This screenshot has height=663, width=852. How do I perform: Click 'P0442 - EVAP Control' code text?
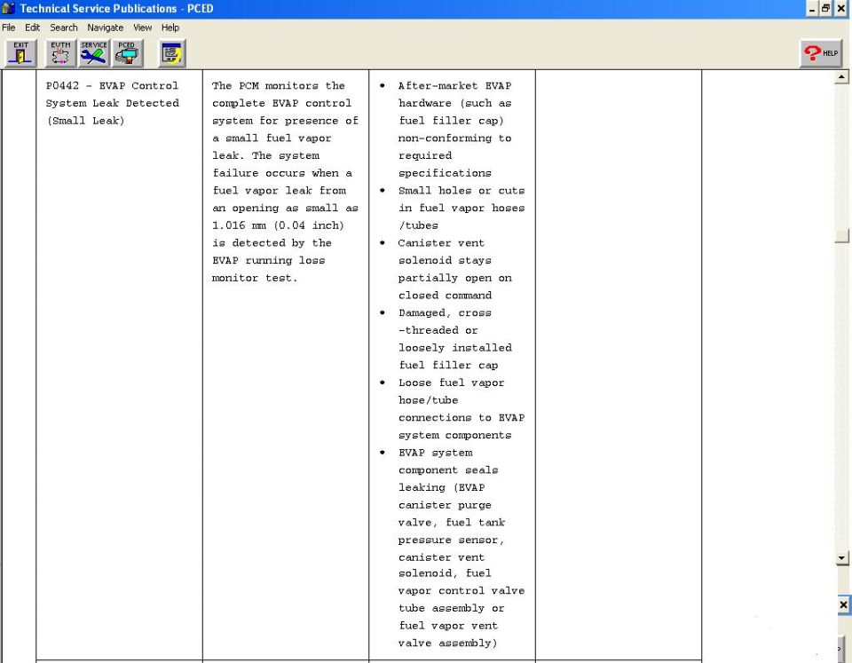[112, 86]
